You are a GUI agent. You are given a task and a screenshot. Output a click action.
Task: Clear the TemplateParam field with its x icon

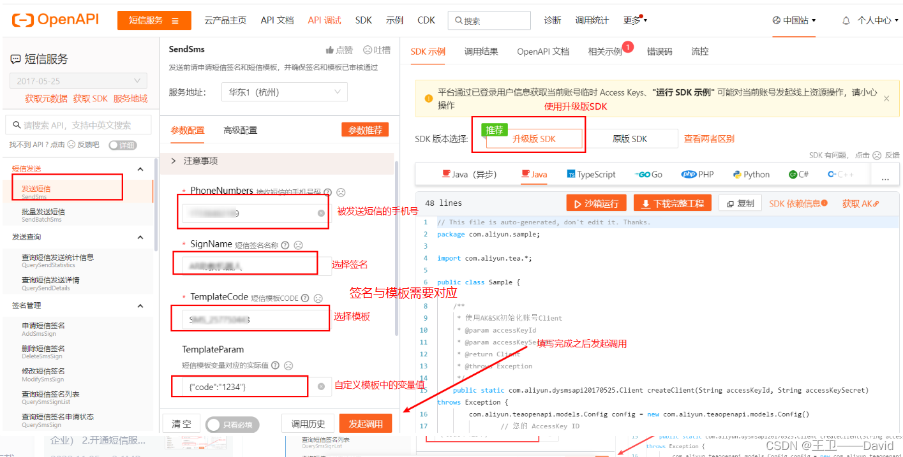[x=321, y=386]
